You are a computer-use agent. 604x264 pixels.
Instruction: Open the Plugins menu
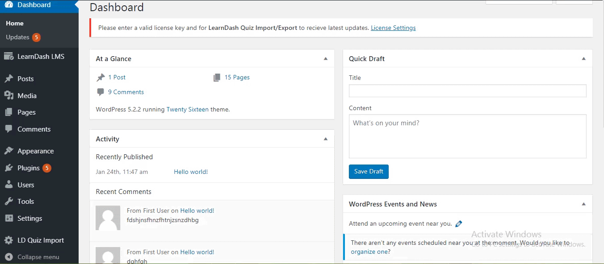click(39, 168)
